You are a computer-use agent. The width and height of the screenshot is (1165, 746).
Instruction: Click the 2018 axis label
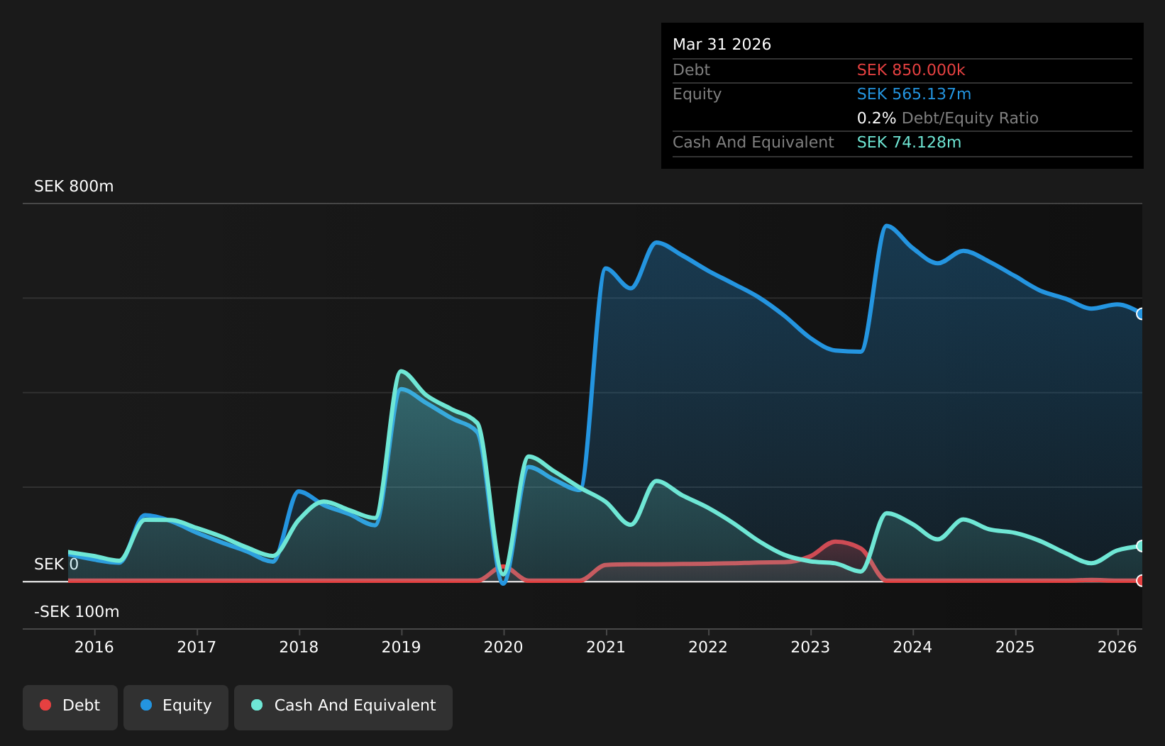pyautogui.click(x=299, y=647)
